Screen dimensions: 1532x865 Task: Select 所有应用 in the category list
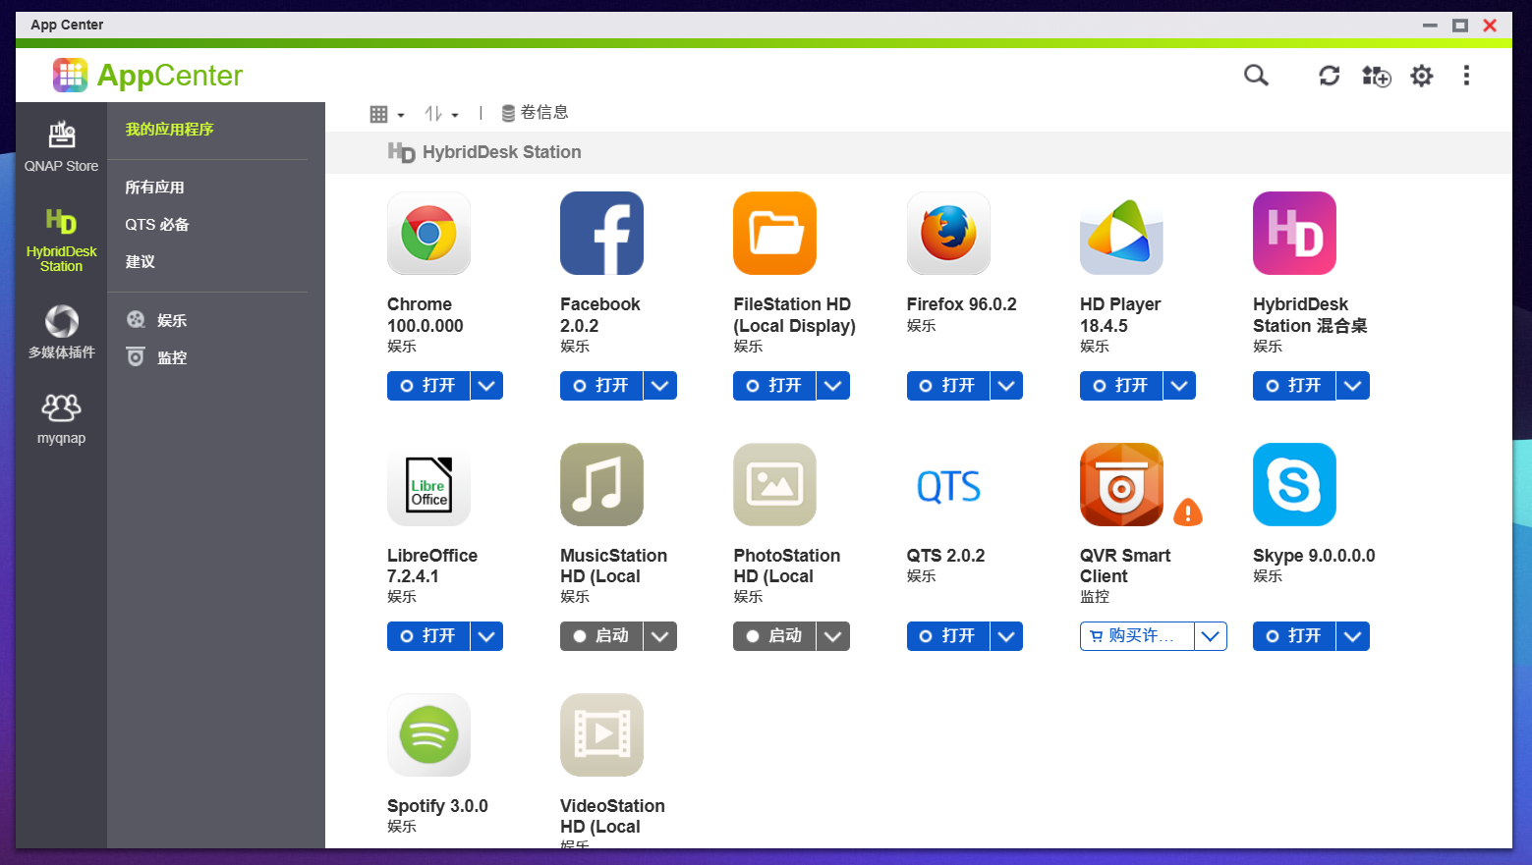pyautogui.click(x=154, y=188)
